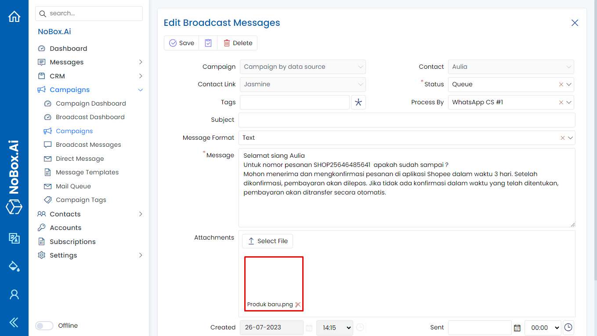Collapse the Campaigns section chevron

tap(141, 89)
